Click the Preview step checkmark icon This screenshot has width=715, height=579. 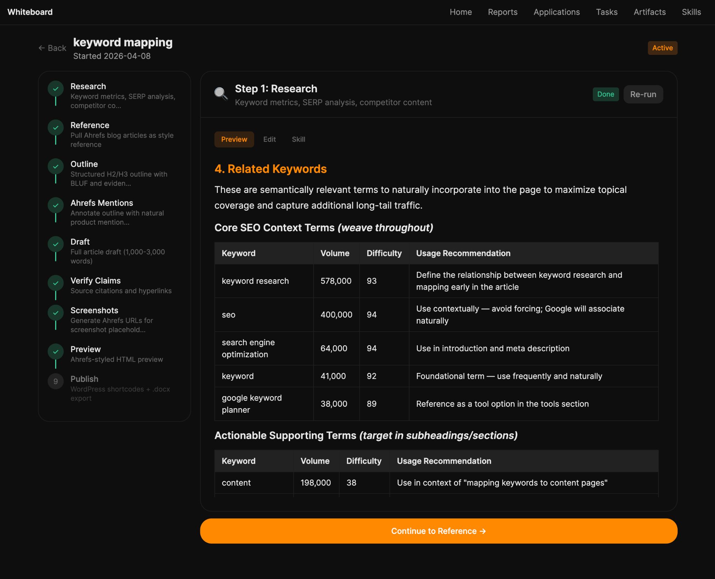tap(56, 352)
